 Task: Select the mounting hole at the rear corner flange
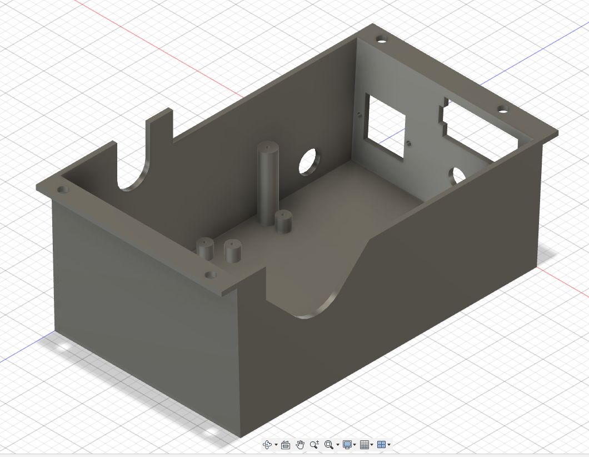pos(381,40)
